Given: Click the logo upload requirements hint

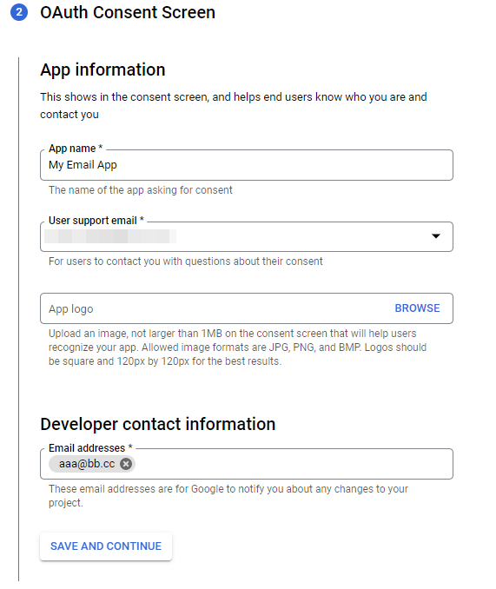Looking at the screenshot, I should pos(237,347).
